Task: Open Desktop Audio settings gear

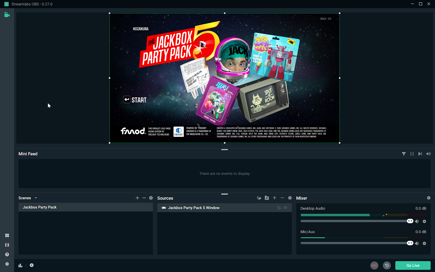Action: click(x=424, y=221)
